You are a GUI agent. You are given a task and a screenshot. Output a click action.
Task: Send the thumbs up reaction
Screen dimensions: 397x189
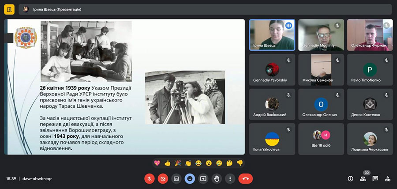[167, 163]
